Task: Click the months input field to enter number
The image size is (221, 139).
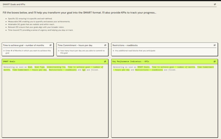Action: coord(28,52)
